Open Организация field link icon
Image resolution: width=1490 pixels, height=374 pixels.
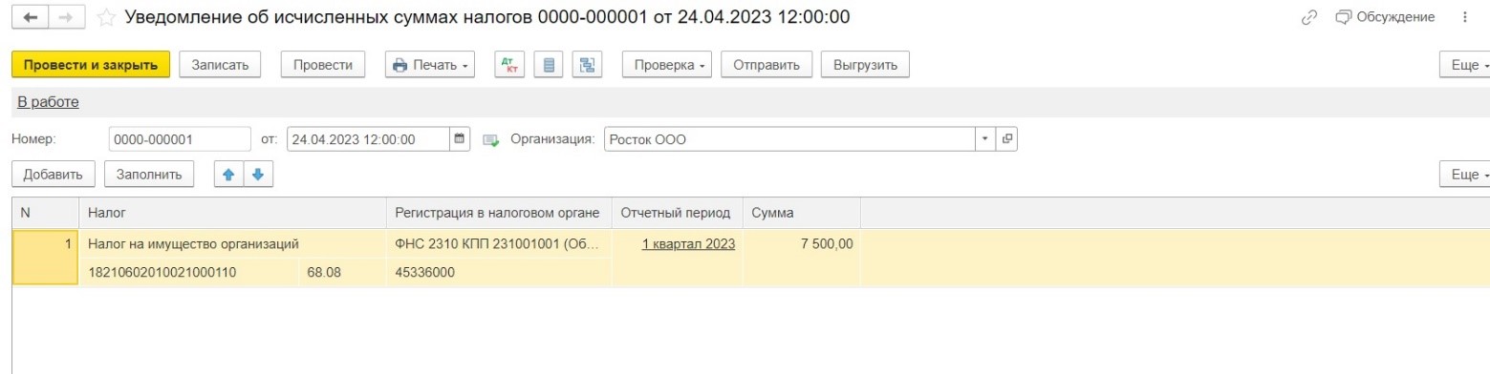(1005, 138)
